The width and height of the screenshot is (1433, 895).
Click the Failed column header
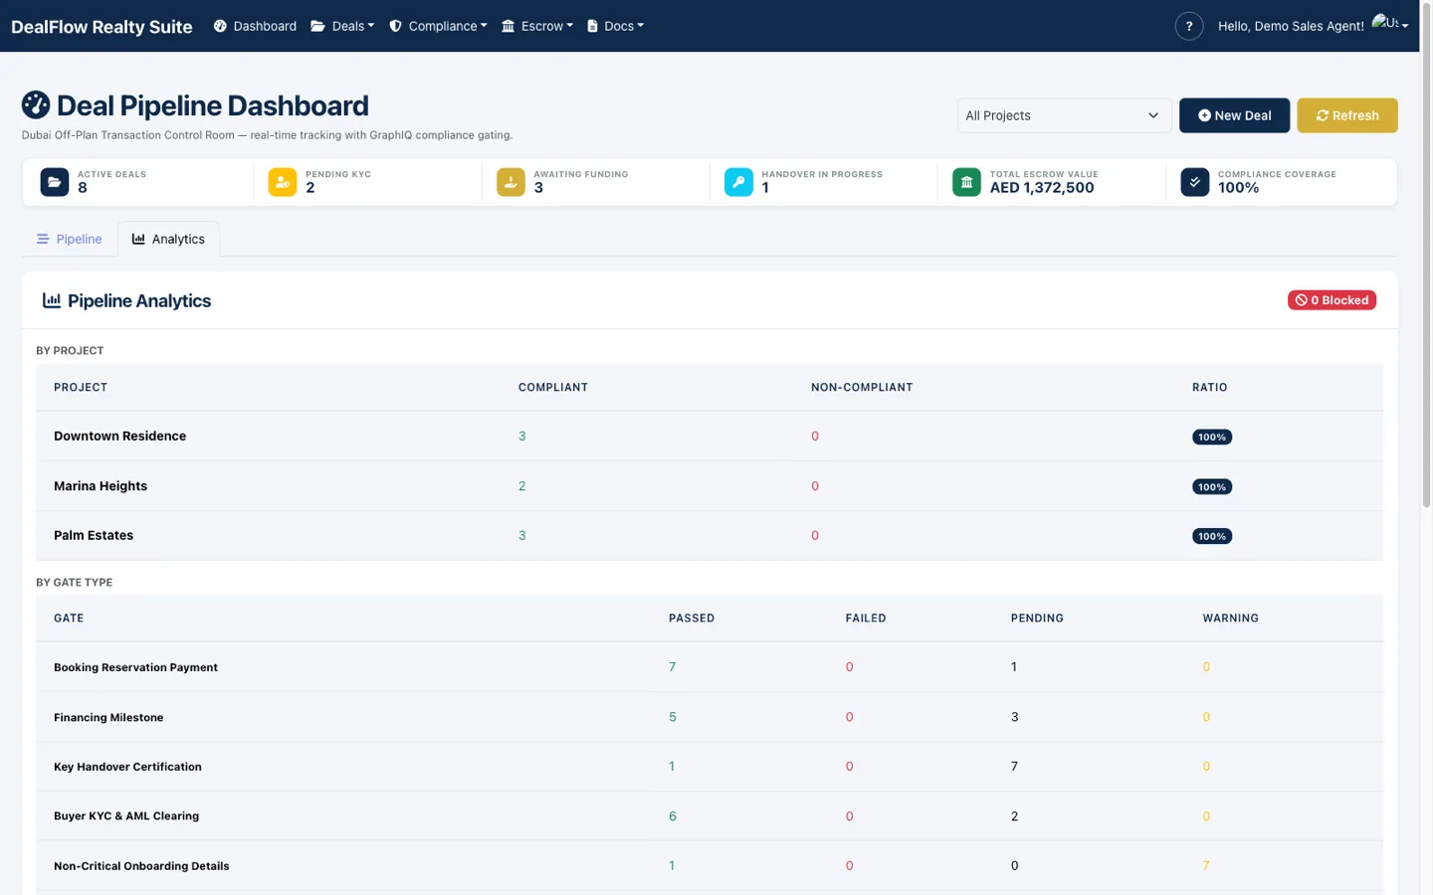[866, 618]
